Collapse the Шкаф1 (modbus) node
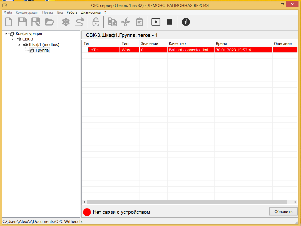 pos(19,45)
